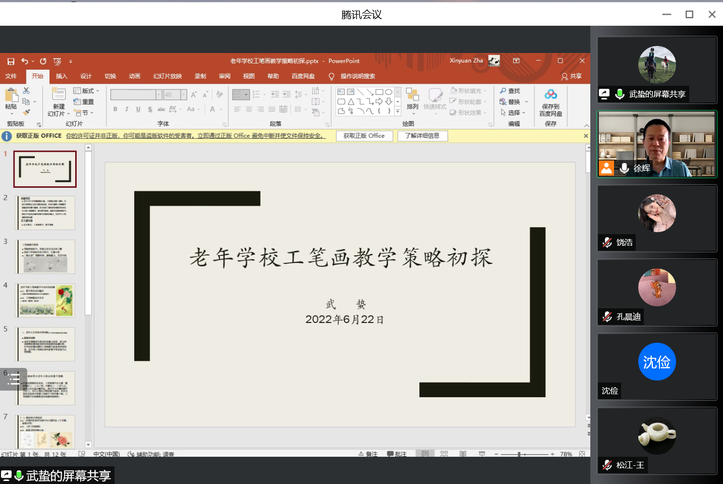The width and height of the screenshot is (723, 484).
Task: Open the Select (选择) dropdown
Action: coord(513,113)
